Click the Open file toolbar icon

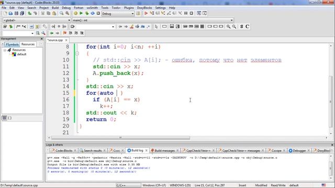[x=10, y=13]
